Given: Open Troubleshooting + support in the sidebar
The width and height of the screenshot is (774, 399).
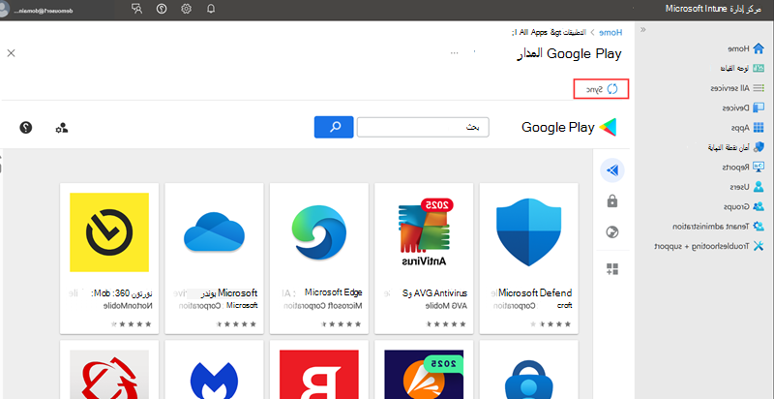Looking at the screenshot, I should pyautogui.click(x=709, y=245).
